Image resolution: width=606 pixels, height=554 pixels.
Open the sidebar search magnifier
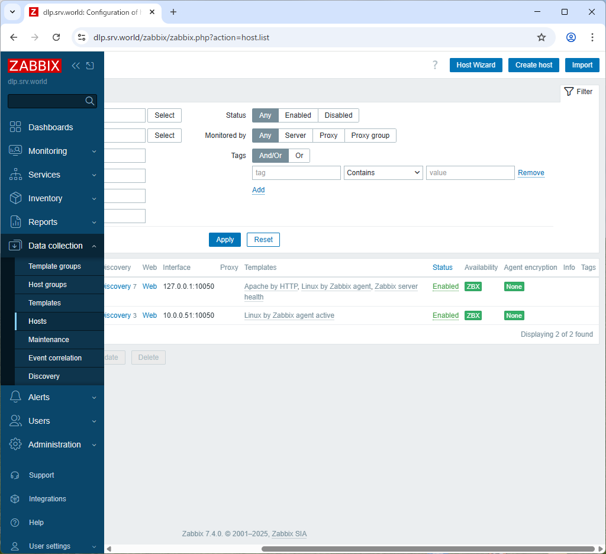(89, 101)
